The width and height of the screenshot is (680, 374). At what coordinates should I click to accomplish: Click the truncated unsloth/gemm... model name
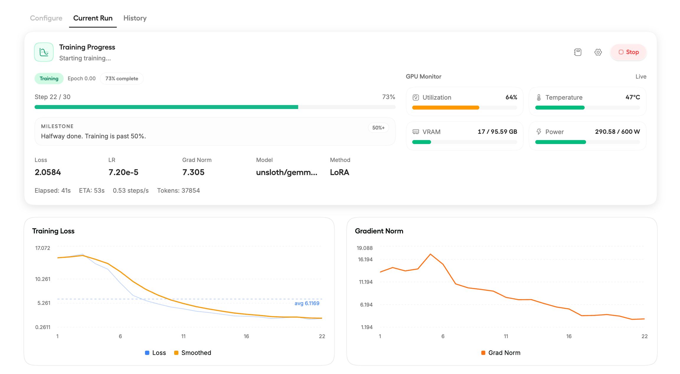(286, 172)
